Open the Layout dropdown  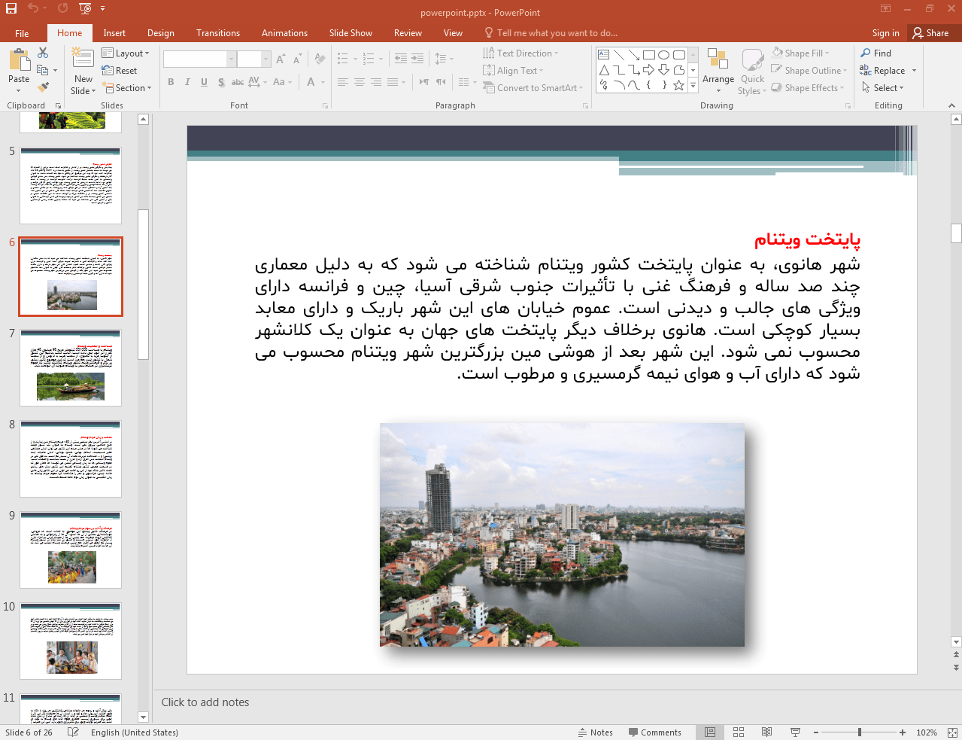(x=126, y=53)
